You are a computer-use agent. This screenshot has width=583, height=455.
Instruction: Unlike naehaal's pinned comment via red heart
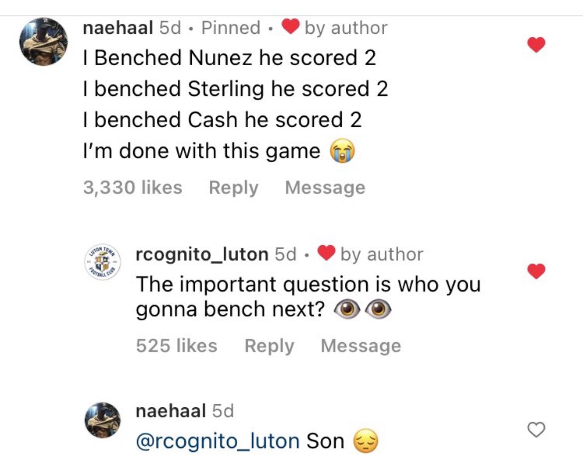tap(536, 45)
